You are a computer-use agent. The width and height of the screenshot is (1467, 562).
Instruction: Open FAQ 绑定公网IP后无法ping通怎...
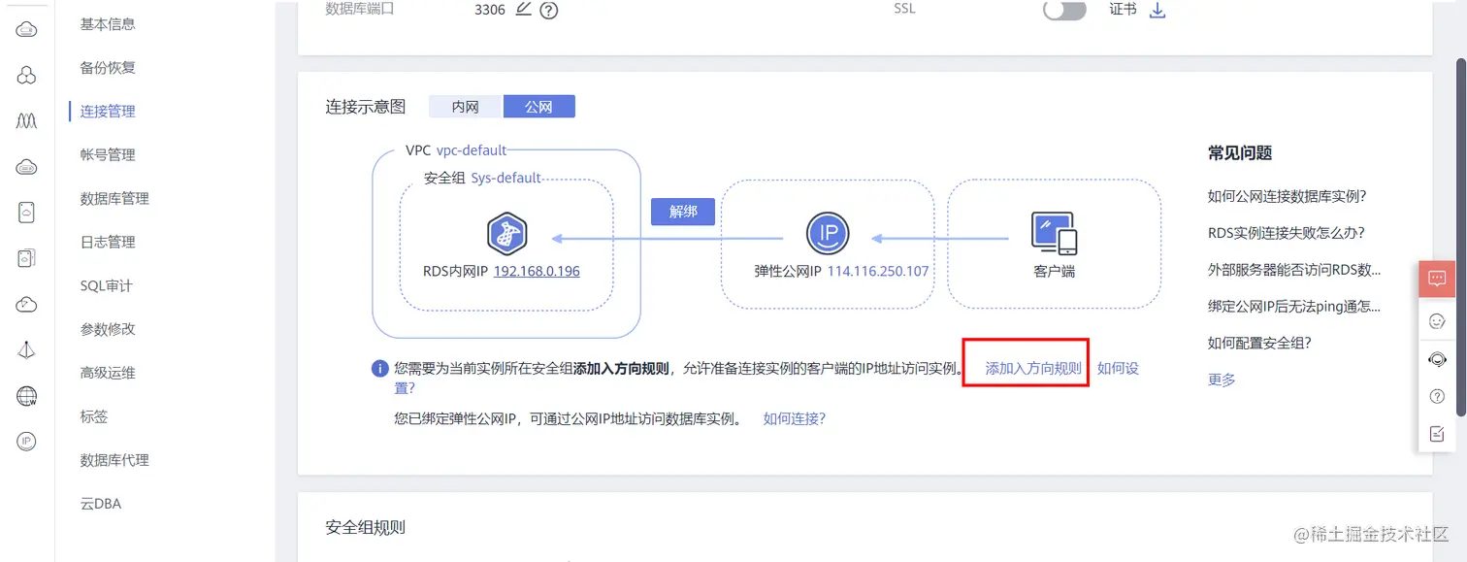(1294, 307)
